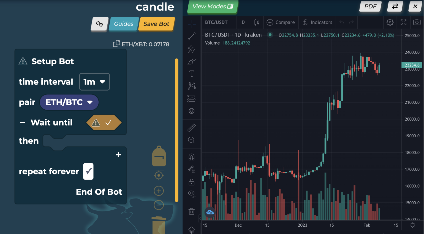Activate the magnet snapping mode
This screenshot has width=424, height=234.
[x=192, y=157]
